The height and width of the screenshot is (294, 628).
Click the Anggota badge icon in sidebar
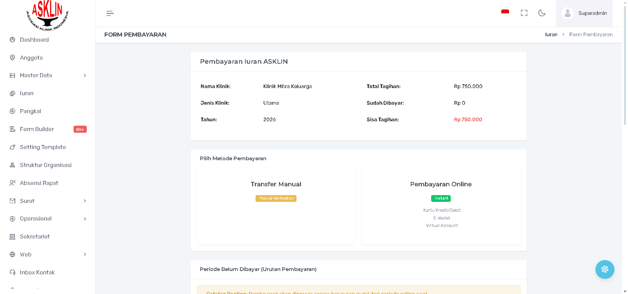click(x=13, y=58)
